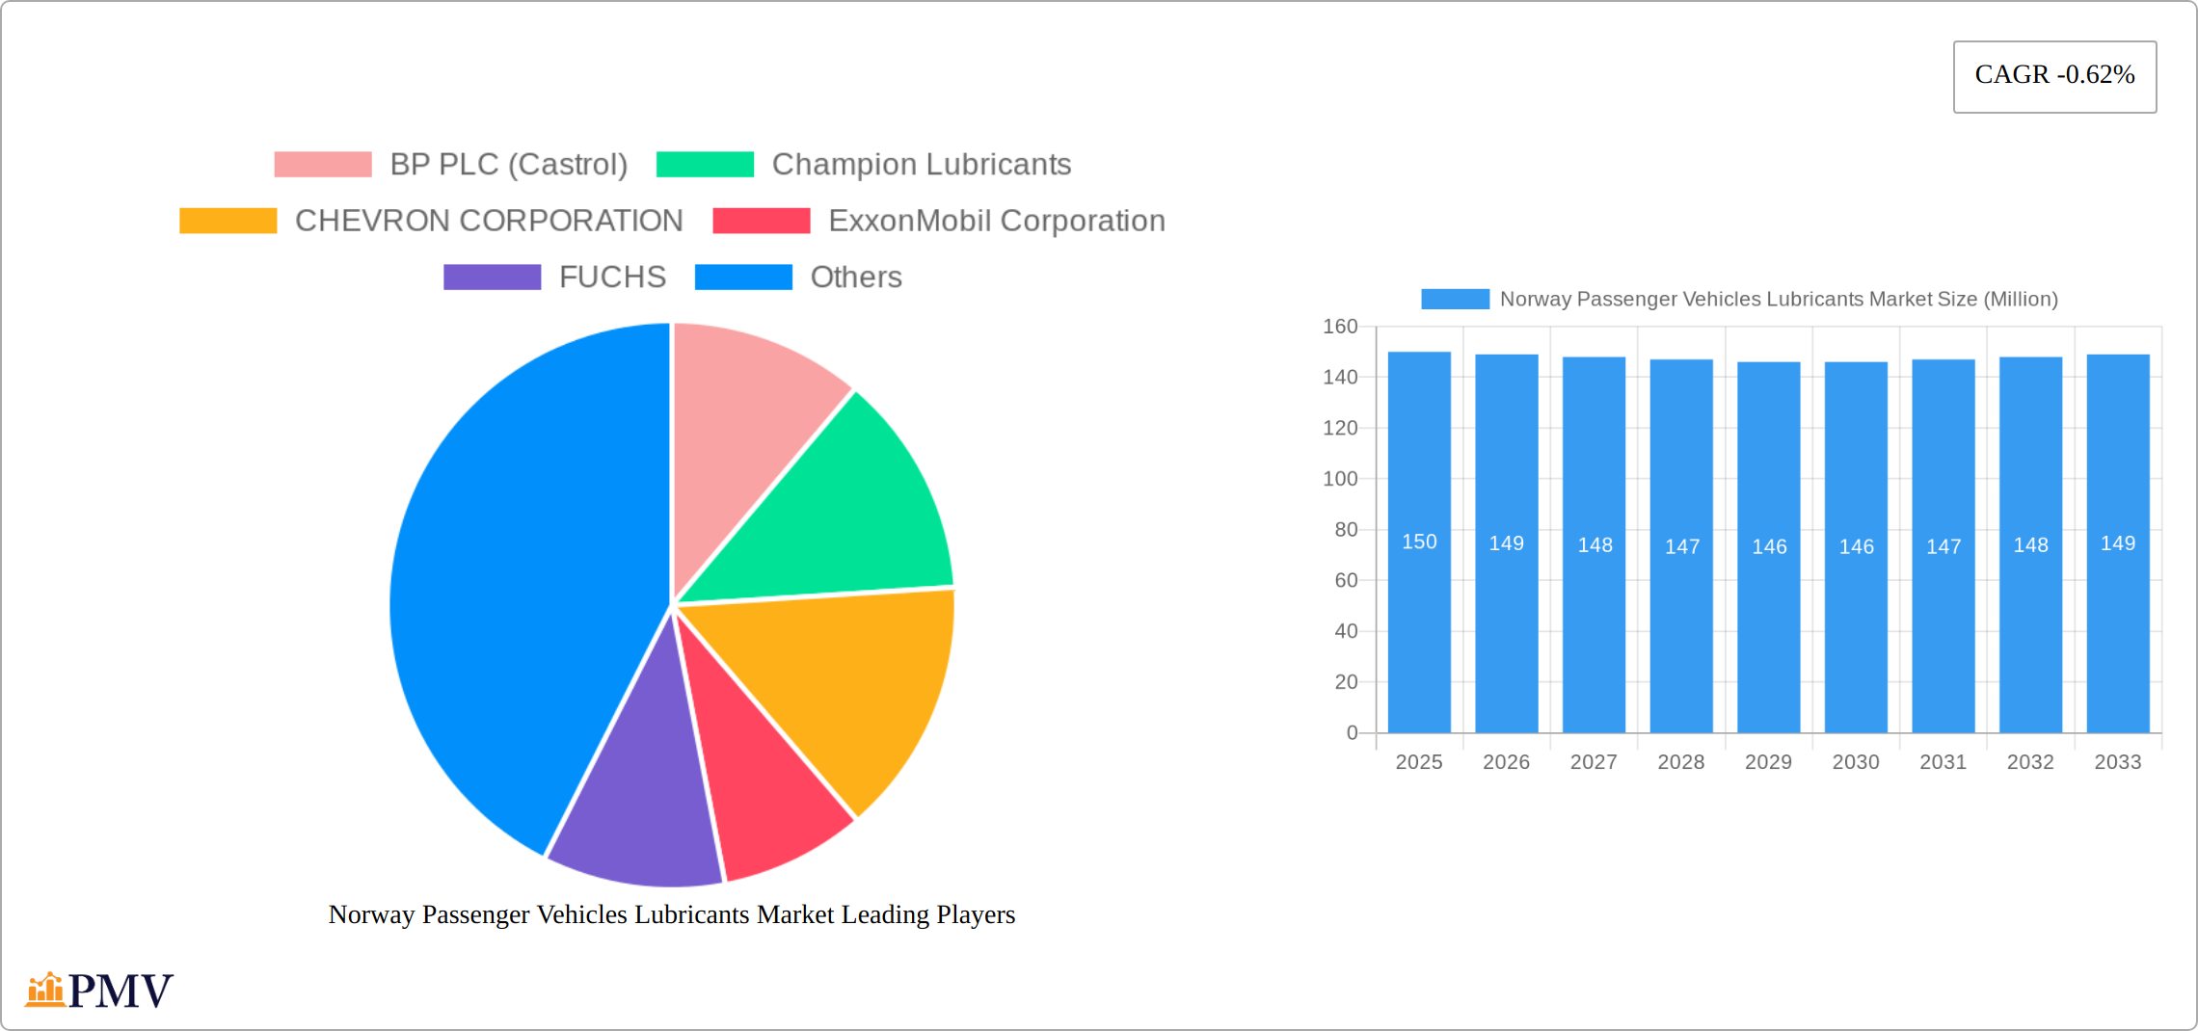Click the 2031 x-axis year label

coord(1943,762)
